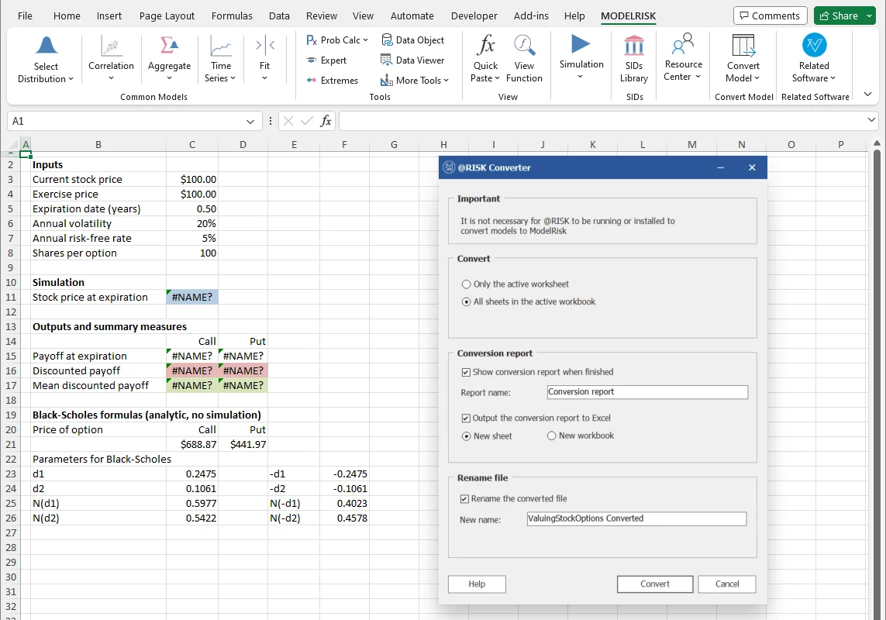This screenshot has height=620, width=886.
Task: Click the formula bar input area
Action: (602, 121)
